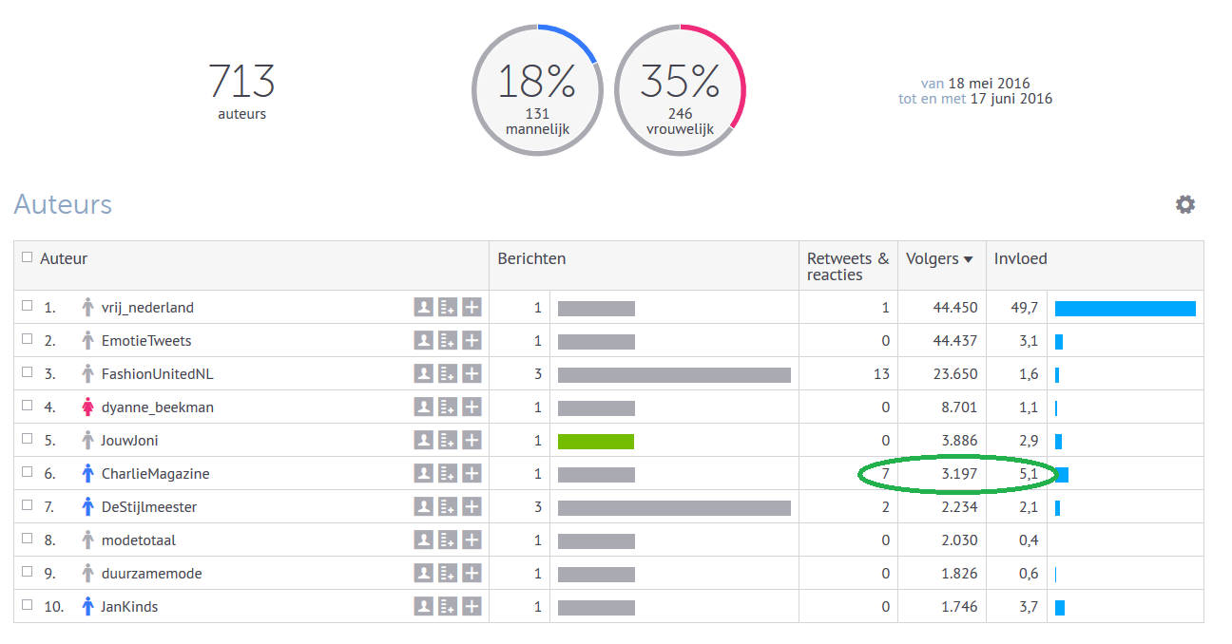
Task: Tick the select-all checkbox beside Auteur header
Action: click(x=27, y=257)
